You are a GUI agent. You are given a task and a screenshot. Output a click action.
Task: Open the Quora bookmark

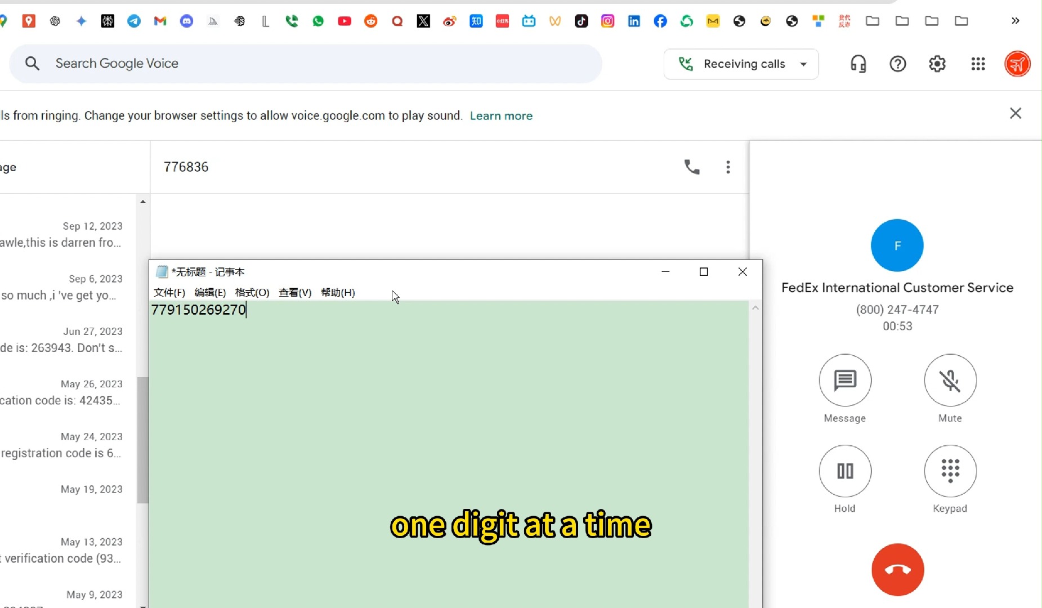pos(397,21)
